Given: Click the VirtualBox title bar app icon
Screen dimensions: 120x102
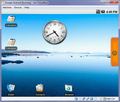Looking at the screenshot, I should pos(3,2).
